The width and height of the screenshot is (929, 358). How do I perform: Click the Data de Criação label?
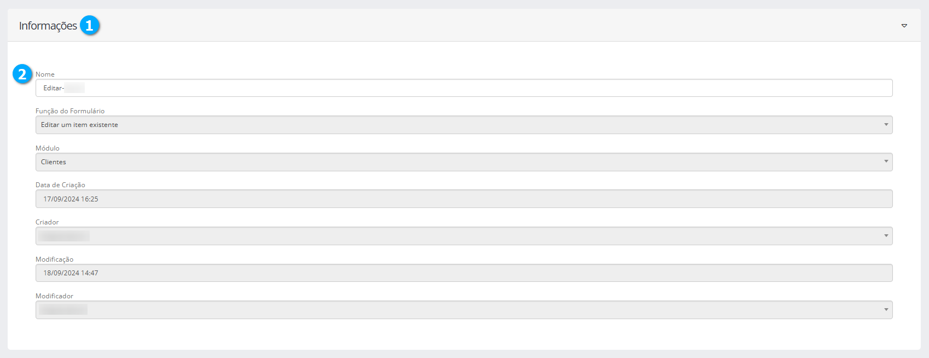click(x=60, y=185)
